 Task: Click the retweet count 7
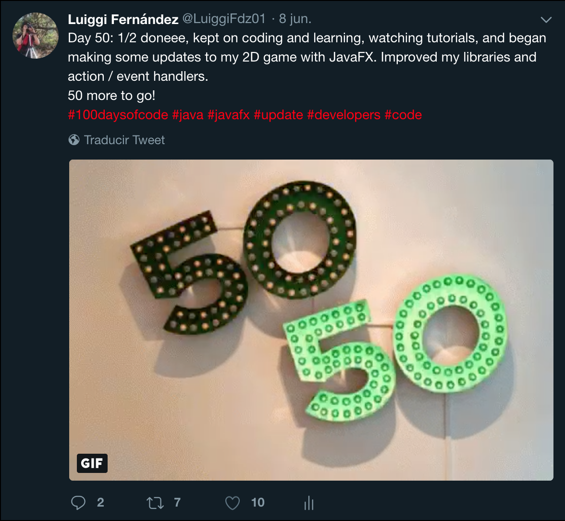[177, 503]
